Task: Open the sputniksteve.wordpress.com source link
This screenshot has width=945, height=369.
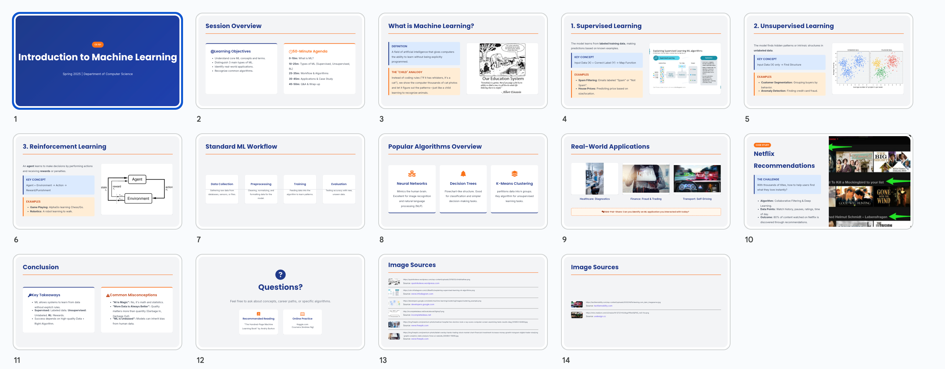Action: 425,283
